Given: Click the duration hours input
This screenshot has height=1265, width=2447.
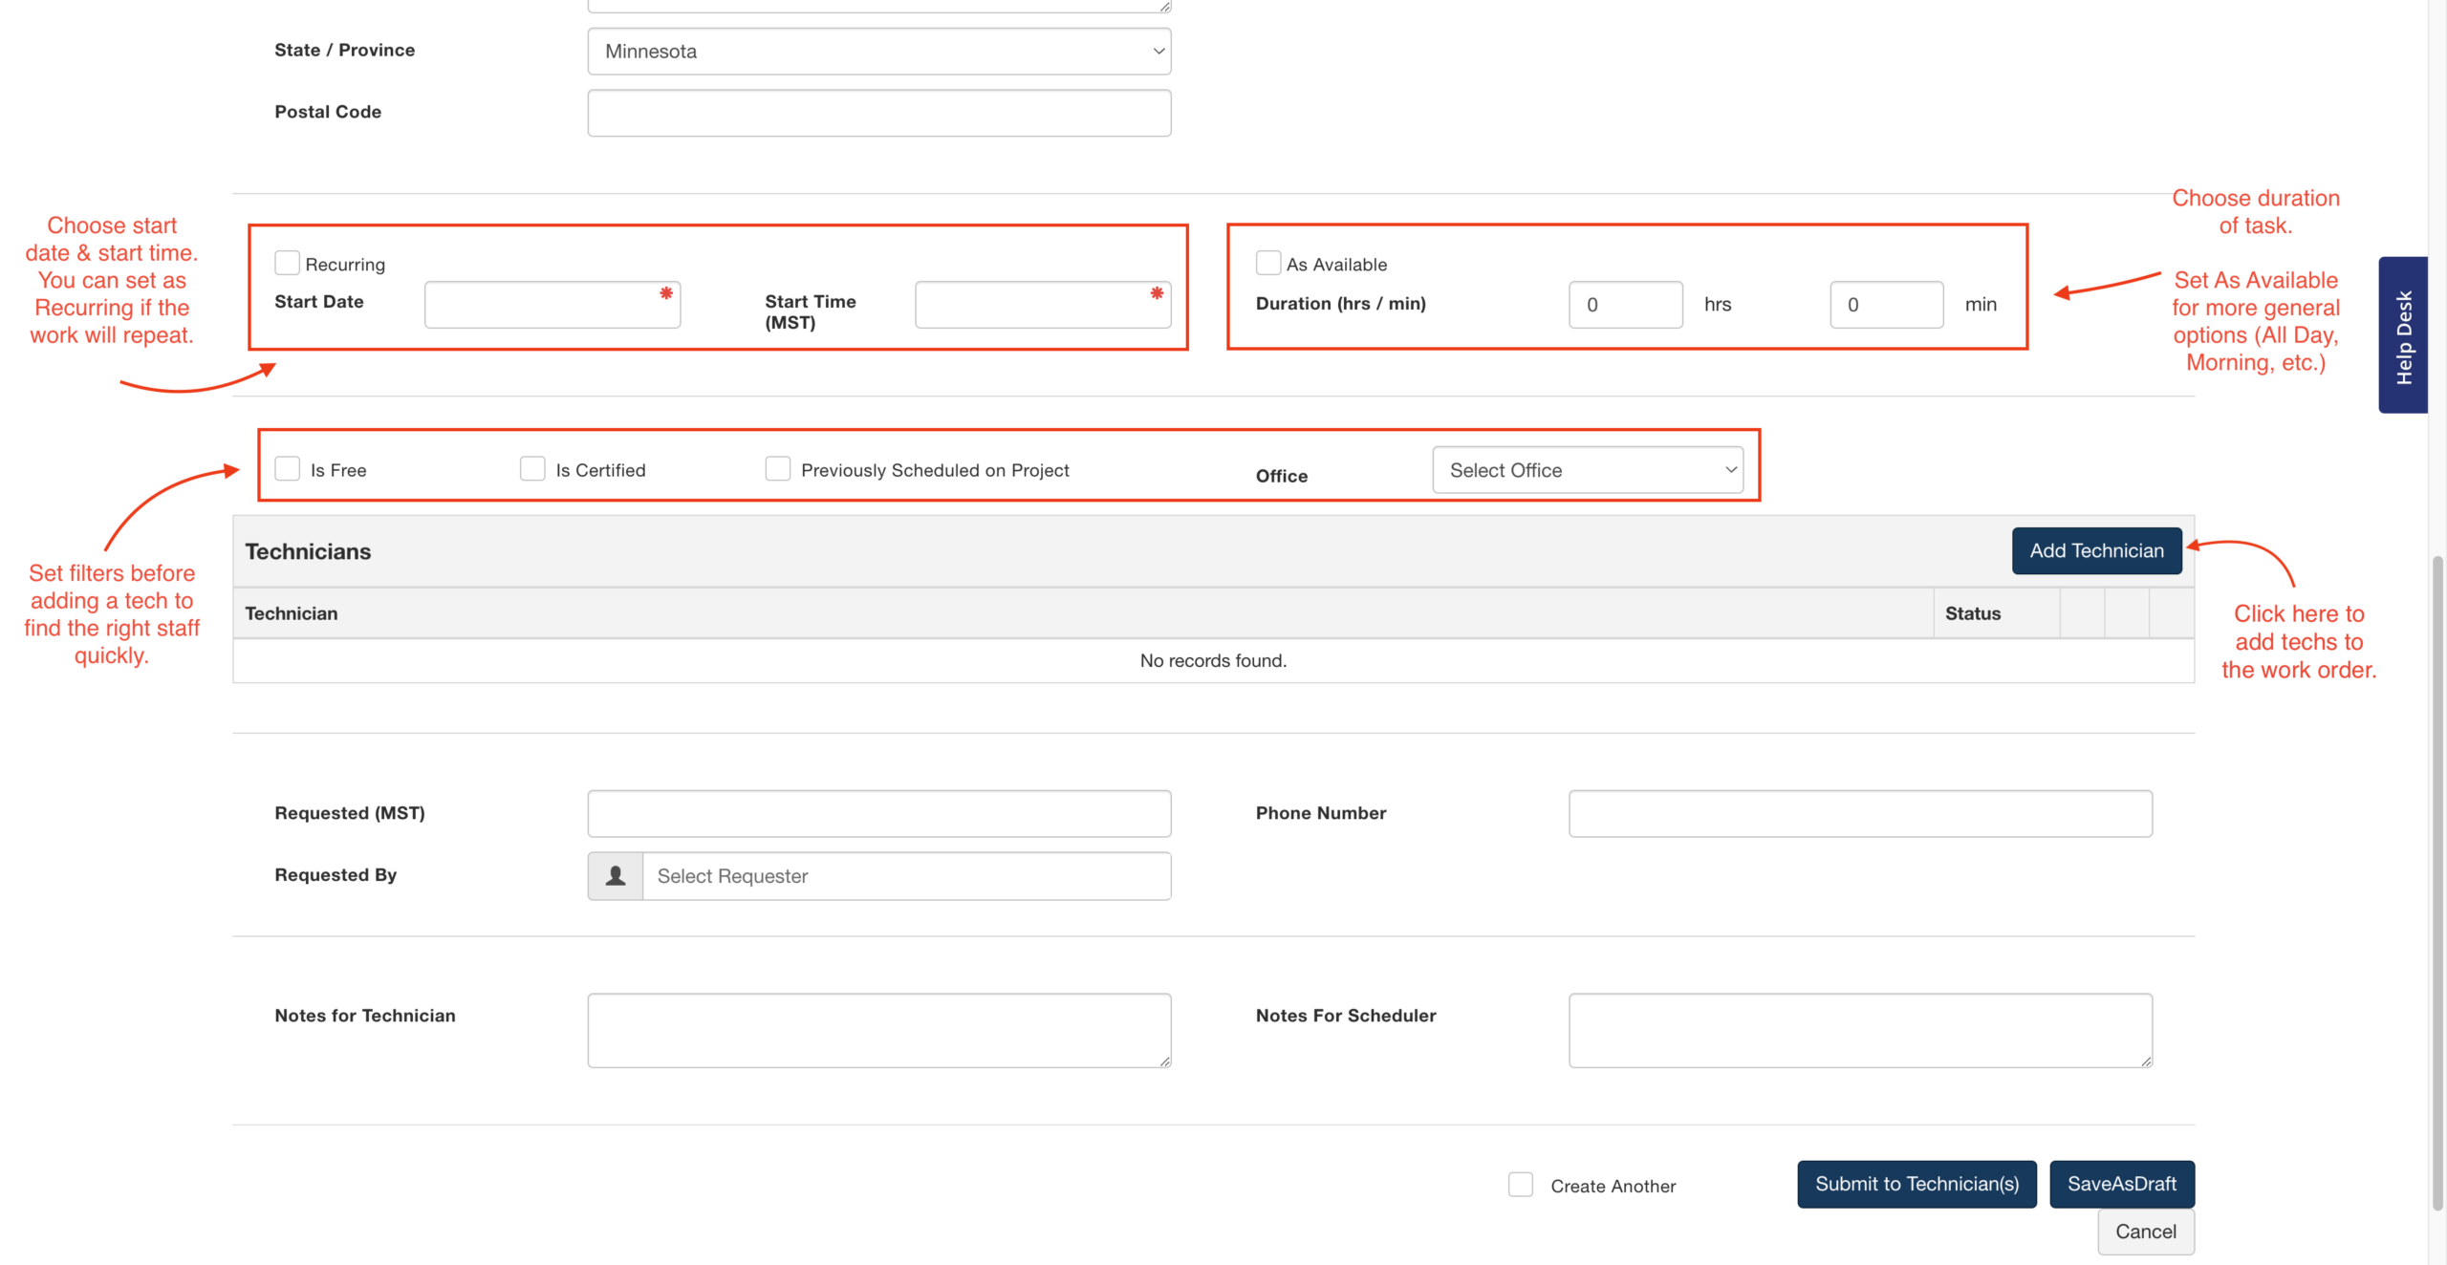Looking at the screenshot, I should point(1625,305).
